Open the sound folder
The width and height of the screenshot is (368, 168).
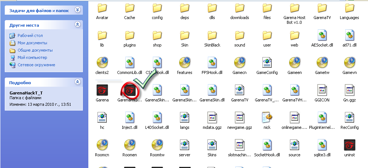(x=240, y=36)
